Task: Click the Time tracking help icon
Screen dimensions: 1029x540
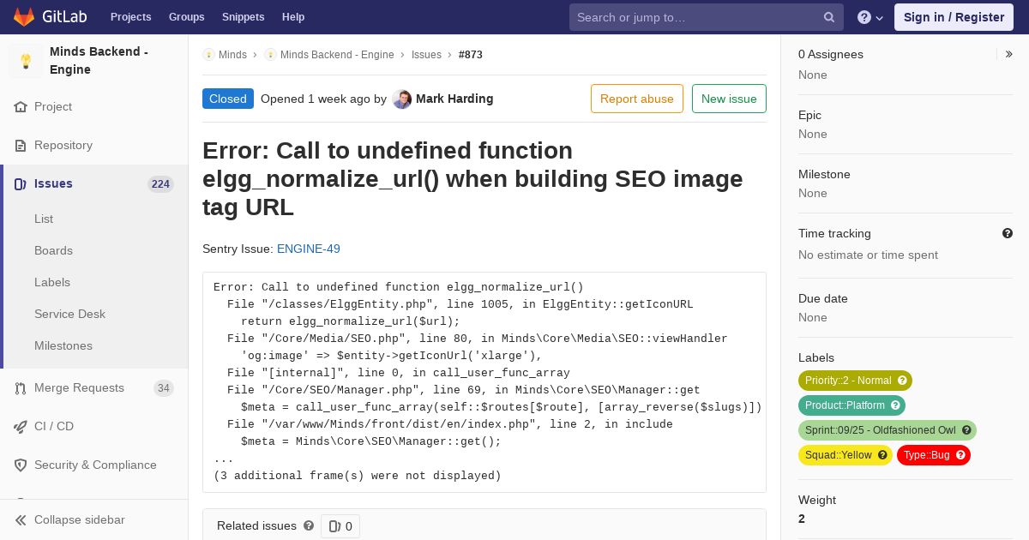Action: click(1008, 233)
